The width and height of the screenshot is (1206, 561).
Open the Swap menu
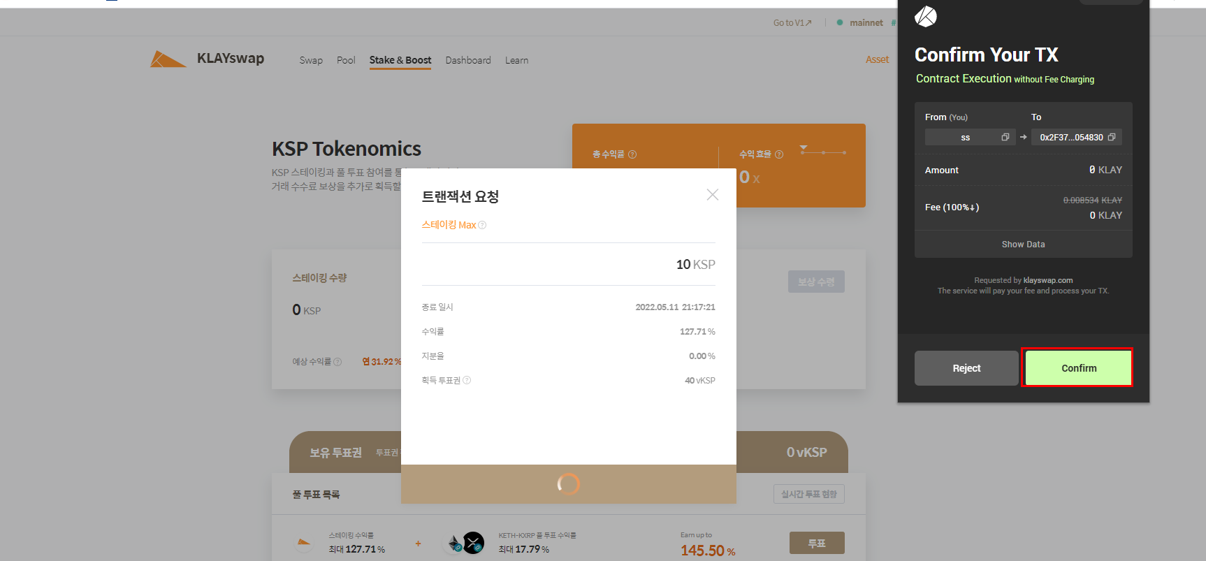point(311,60)
